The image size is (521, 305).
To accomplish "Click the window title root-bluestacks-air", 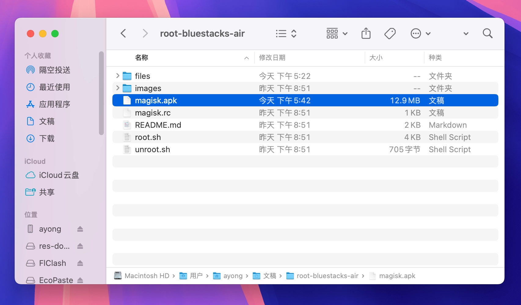I will pos(202,33).
